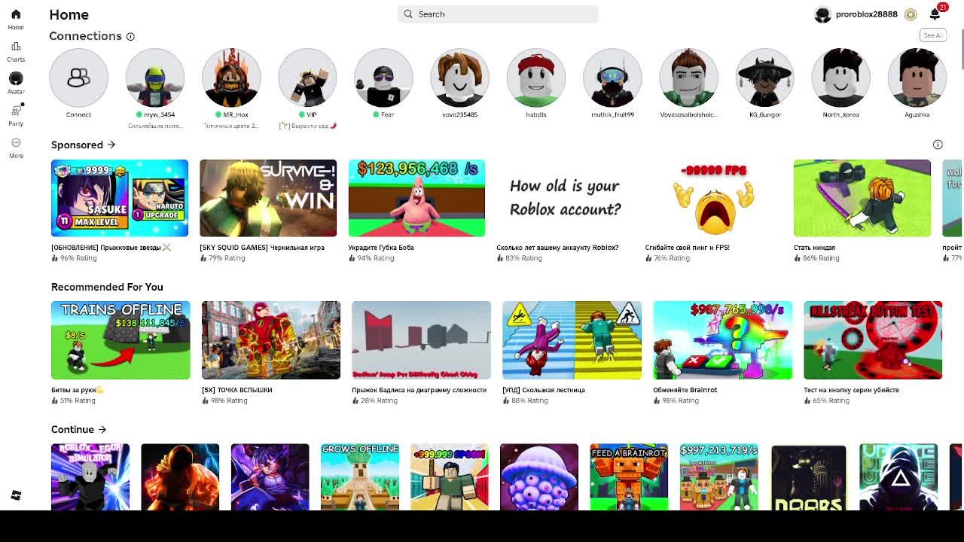Viewport: 964px width, 542px height.
Task: Open How old is your Roblox account game
Action: coord(565,198)
